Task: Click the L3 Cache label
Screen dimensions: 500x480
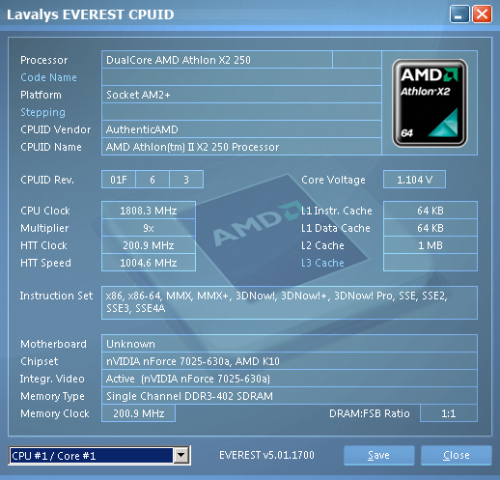Action: pyautogui.click(x=322, y=263)
